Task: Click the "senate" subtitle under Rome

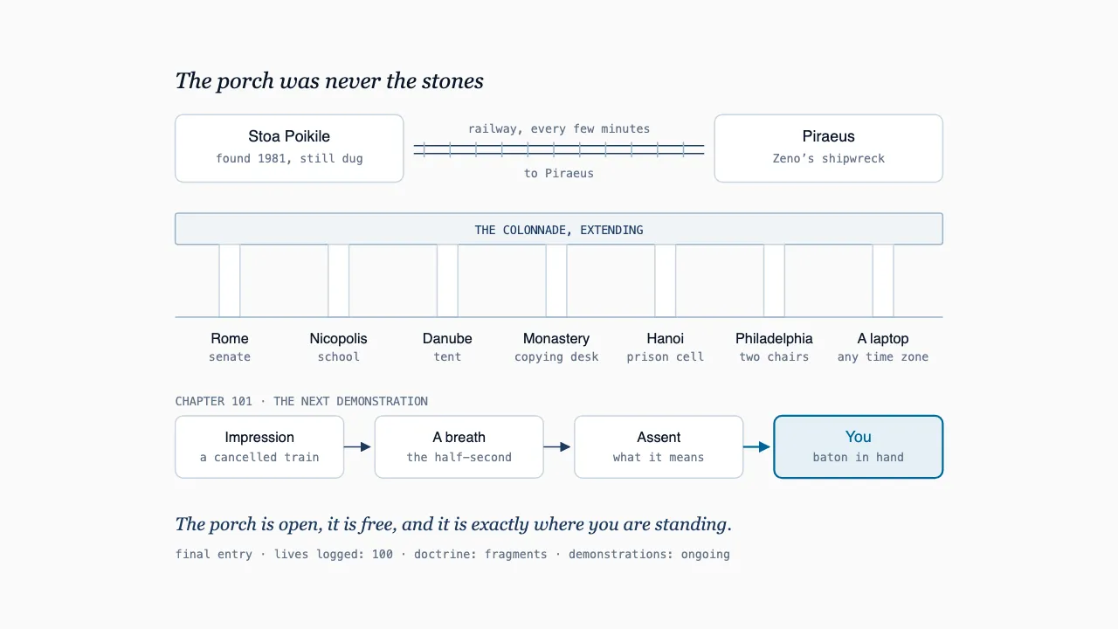Action: click(230, 356)
